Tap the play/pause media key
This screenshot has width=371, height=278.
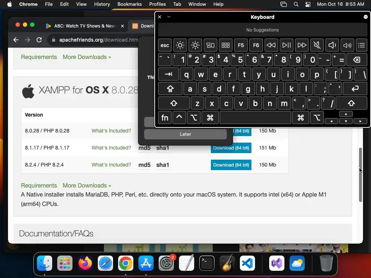286,45
